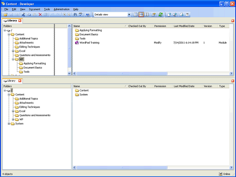Switch to single pane layout icon
The image size is (236, 177).
[x=136, y=15]
